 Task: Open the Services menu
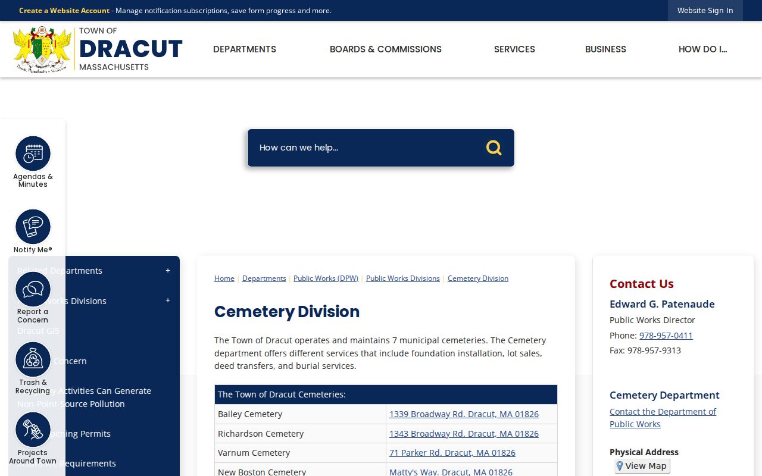[x=514, y=49]
